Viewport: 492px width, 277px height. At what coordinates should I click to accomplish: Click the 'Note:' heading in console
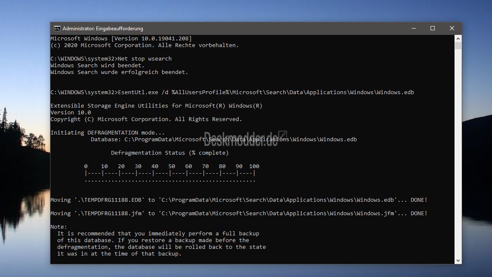click(x=59, y=227)
